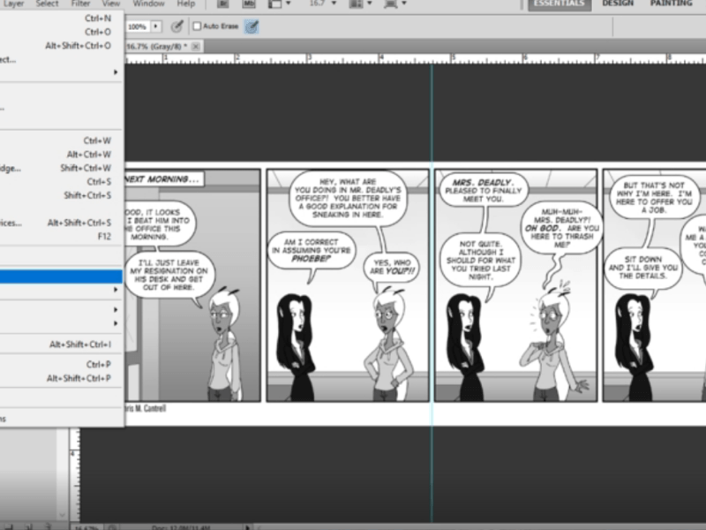The width and height of the screenshot is (706, 530).
Task: Choose the entry with shortcut Alt+Shift+Ctrl+I
Action: [x=62, y=344]
